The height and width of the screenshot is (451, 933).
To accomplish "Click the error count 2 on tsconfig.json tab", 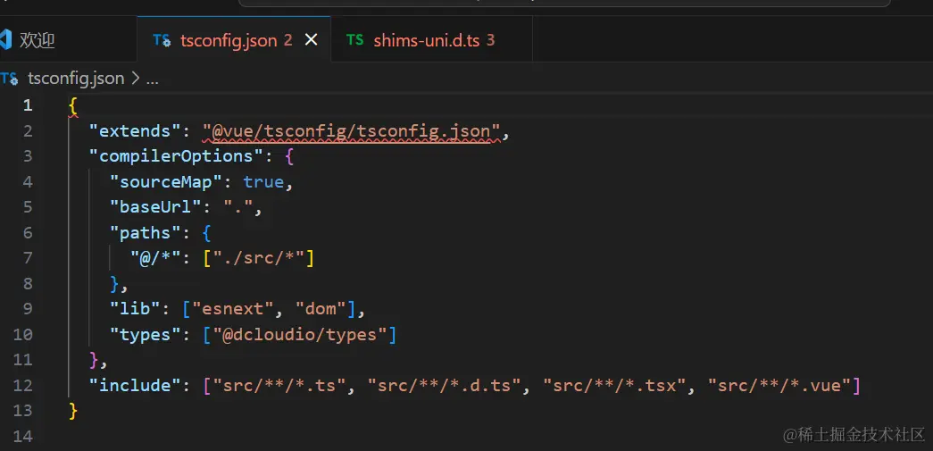I will point(288,40).
